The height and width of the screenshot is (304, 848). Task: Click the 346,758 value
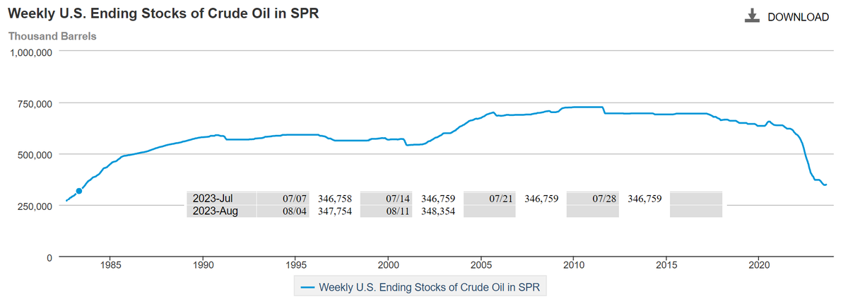(336, 199)
